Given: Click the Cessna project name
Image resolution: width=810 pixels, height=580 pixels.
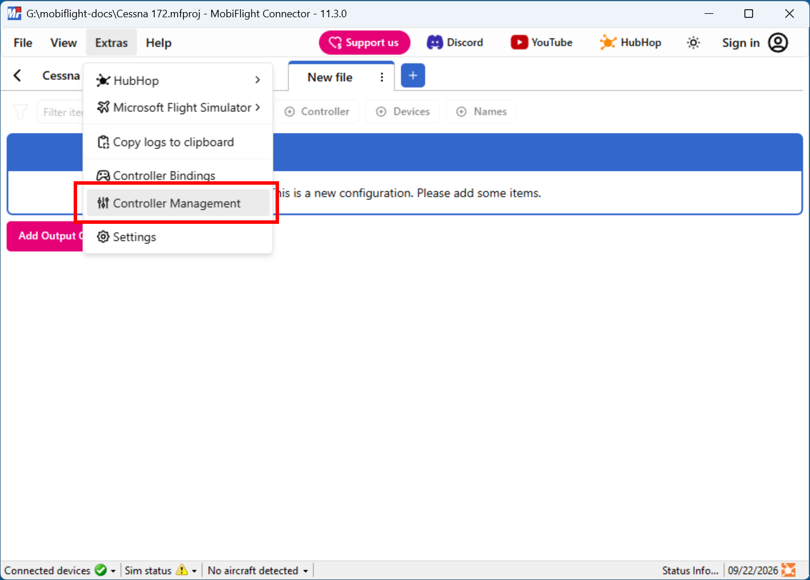Looking at the screenshot, I should pyautogui.click(x=61, y=75).
